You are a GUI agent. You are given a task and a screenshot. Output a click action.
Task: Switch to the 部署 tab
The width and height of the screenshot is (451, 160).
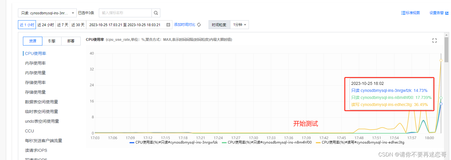[71, 41]
